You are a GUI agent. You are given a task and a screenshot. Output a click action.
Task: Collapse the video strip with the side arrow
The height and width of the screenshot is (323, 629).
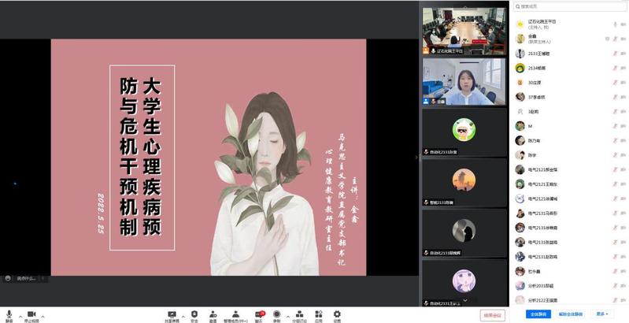pos(416,158)
